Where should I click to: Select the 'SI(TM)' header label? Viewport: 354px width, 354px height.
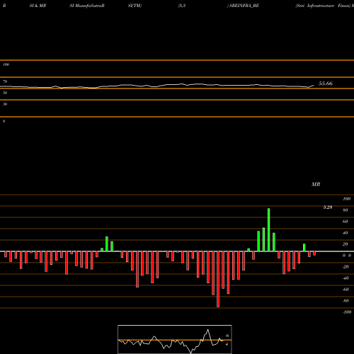coord(135,6)
